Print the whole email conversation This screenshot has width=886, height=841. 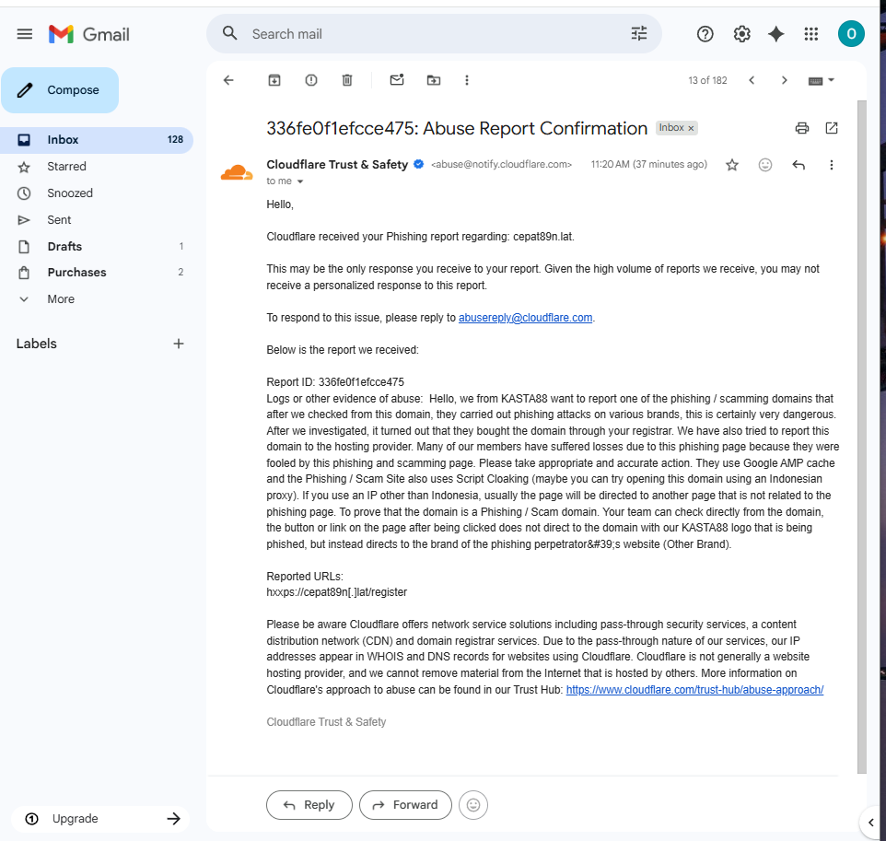pos(802,128)
